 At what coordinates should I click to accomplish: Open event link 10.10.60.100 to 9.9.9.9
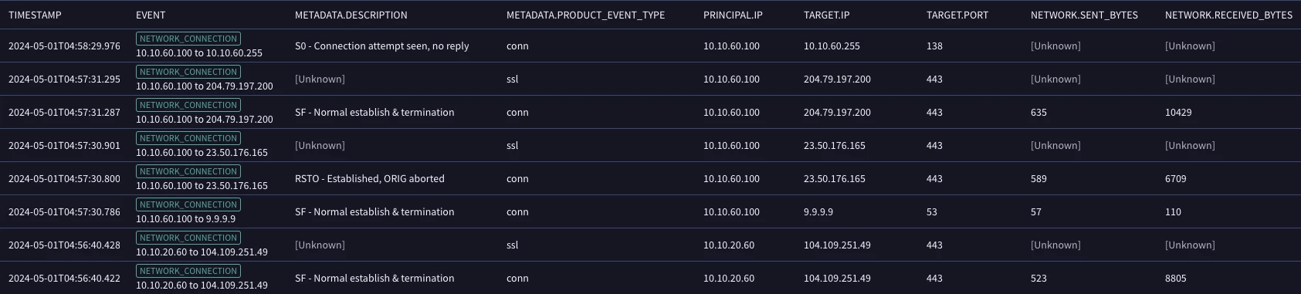[186, 219]
